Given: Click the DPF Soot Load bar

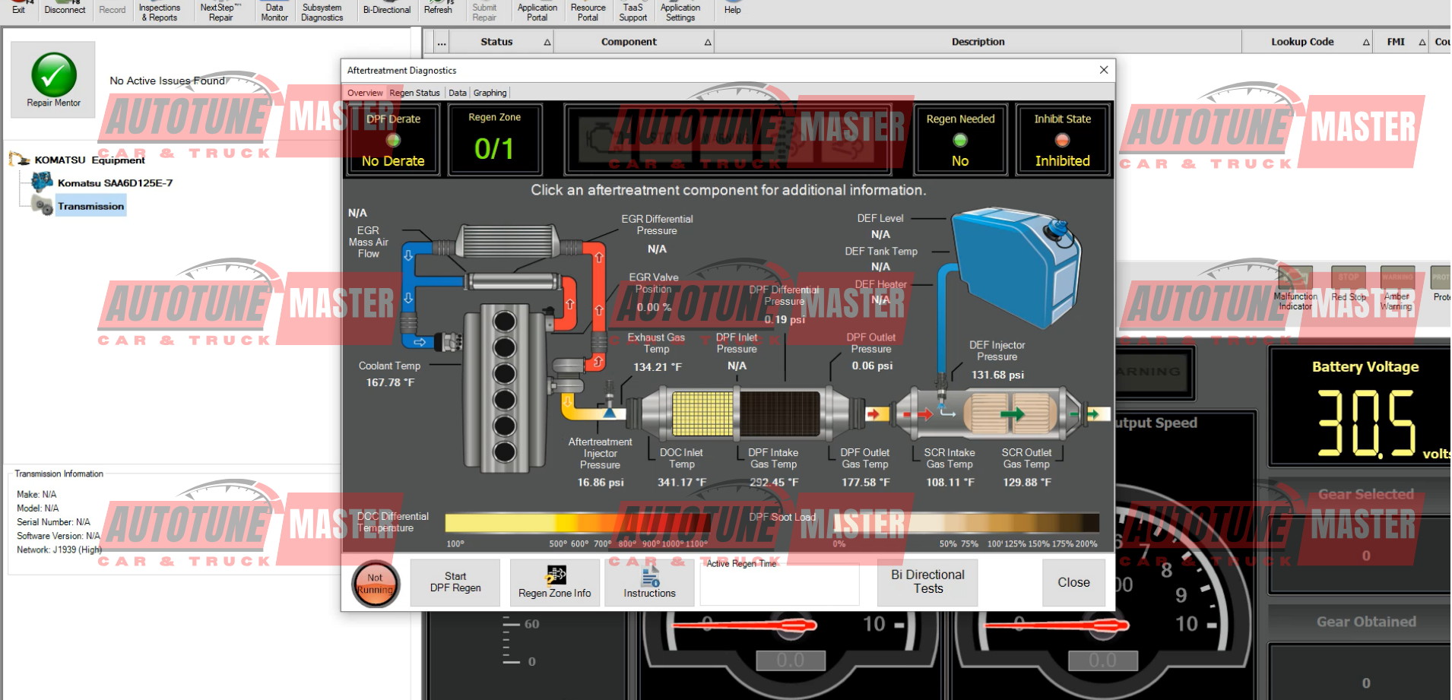Looking at the screenshot, I should 965,523.
